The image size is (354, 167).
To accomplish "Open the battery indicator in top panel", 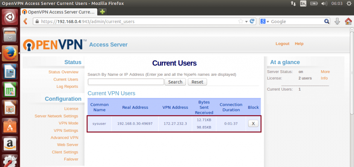I will click(x=314, y=3).
